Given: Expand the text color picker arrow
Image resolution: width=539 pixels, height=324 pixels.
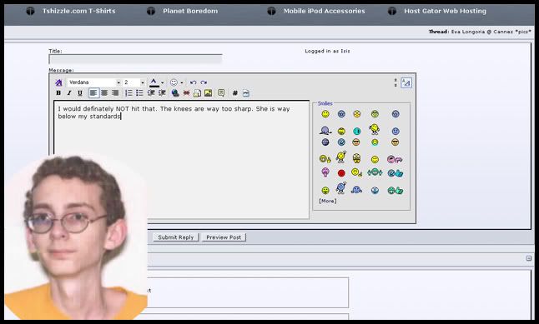Looking at the screenshot, I should (162, 82).
